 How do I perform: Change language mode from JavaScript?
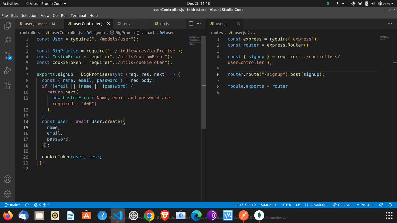pos(316,205)
